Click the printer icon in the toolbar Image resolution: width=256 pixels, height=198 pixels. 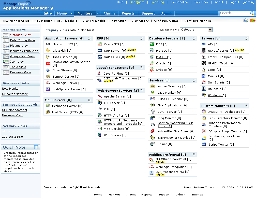point(246,21)
